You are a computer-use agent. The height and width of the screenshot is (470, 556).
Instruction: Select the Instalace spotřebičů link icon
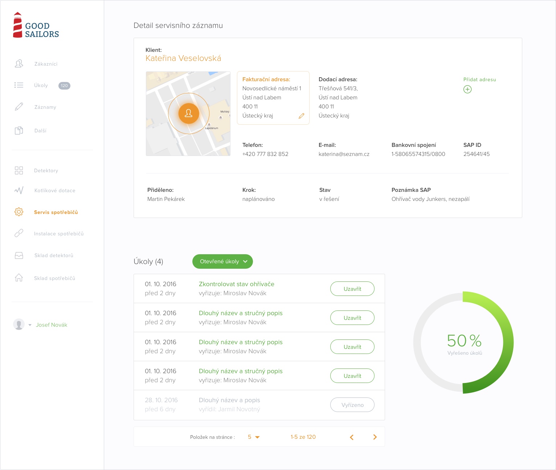point(19,234)
